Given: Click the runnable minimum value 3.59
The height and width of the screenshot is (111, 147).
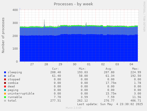Looking at the screenshot, I should (x=84, y=97).
